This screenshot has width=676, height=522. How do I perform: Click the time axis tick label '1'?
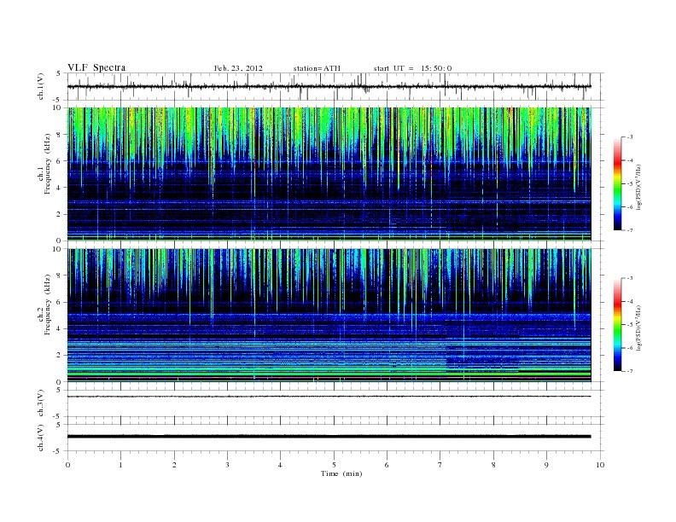(120, 465)
